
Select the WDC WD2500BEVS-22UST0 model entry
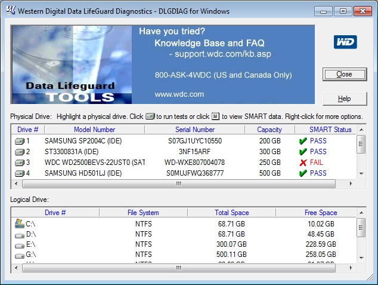(95, 163)
